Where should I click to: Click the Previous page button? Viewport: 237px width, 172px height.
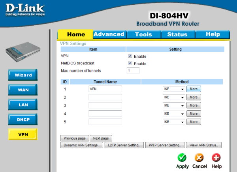pos(75,138)
